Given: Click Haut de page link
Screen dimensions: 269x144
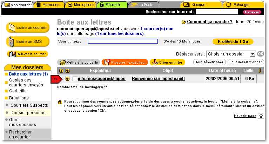Looking at the screenshot, I should [x=245, y=116].
